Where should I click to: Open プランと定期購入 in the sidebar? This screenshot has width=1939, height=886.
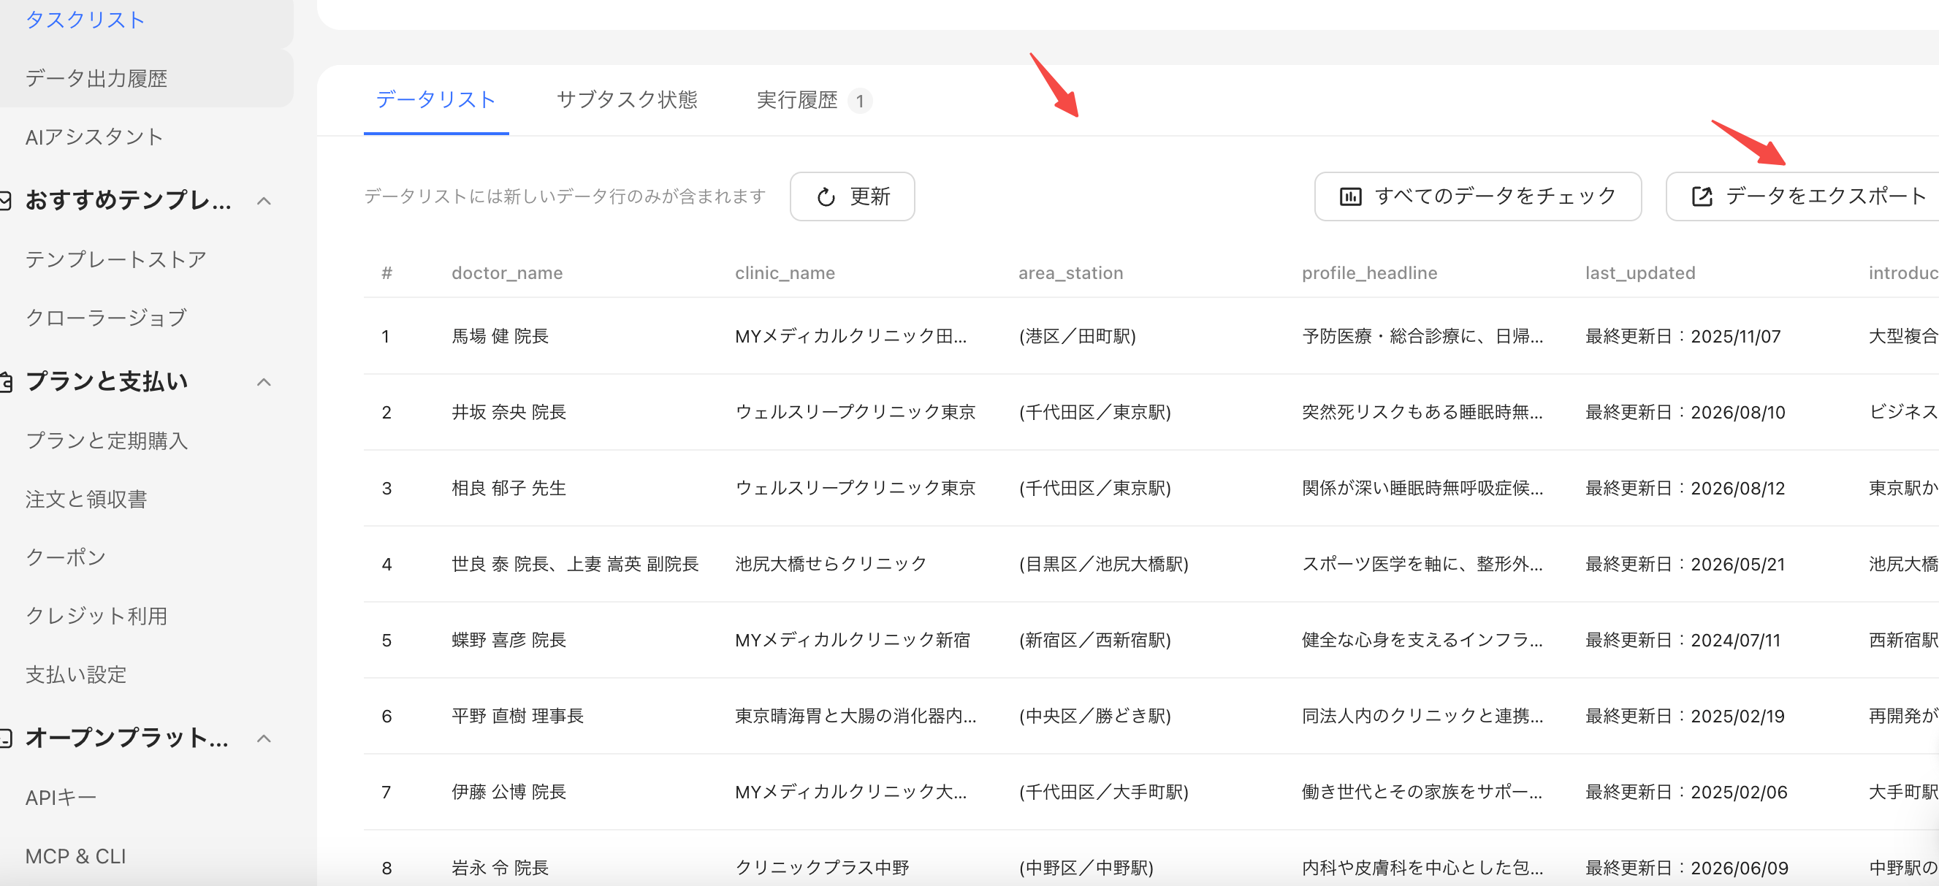pos(106,440)
